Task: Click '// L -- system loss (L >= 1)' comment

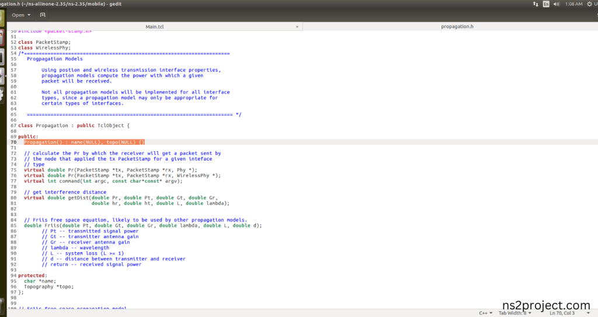Action: 83,253
